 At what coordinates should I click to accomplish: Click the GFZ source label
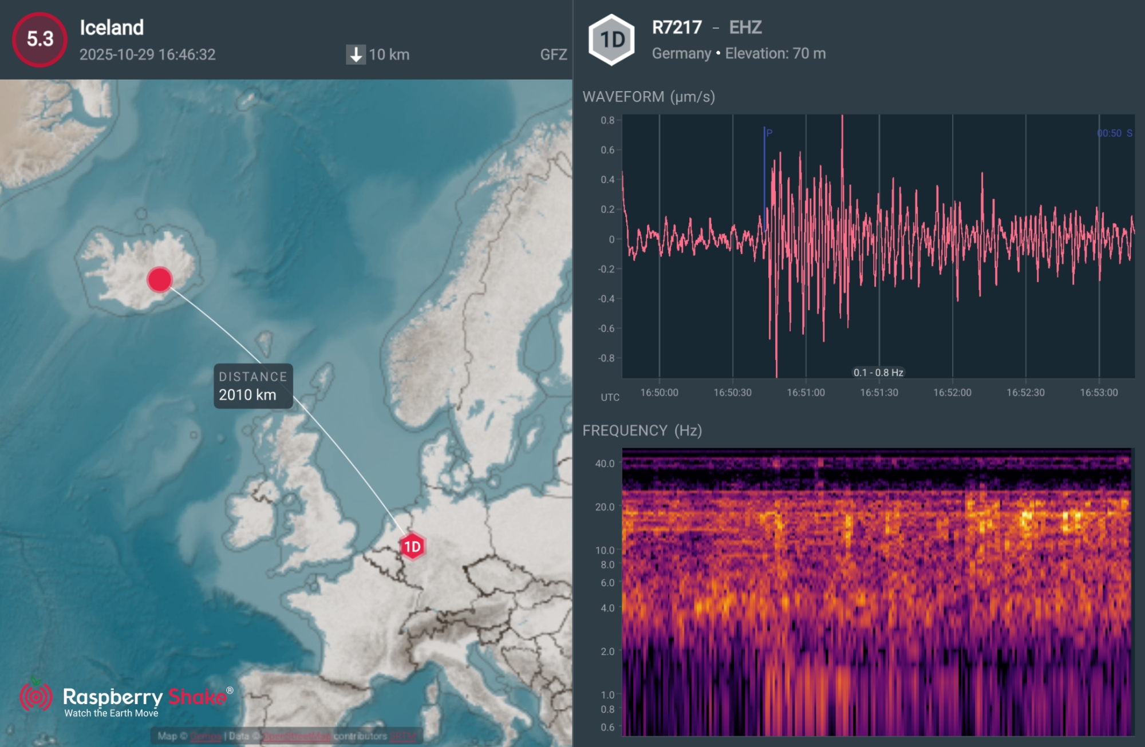[x=553, y=55]
